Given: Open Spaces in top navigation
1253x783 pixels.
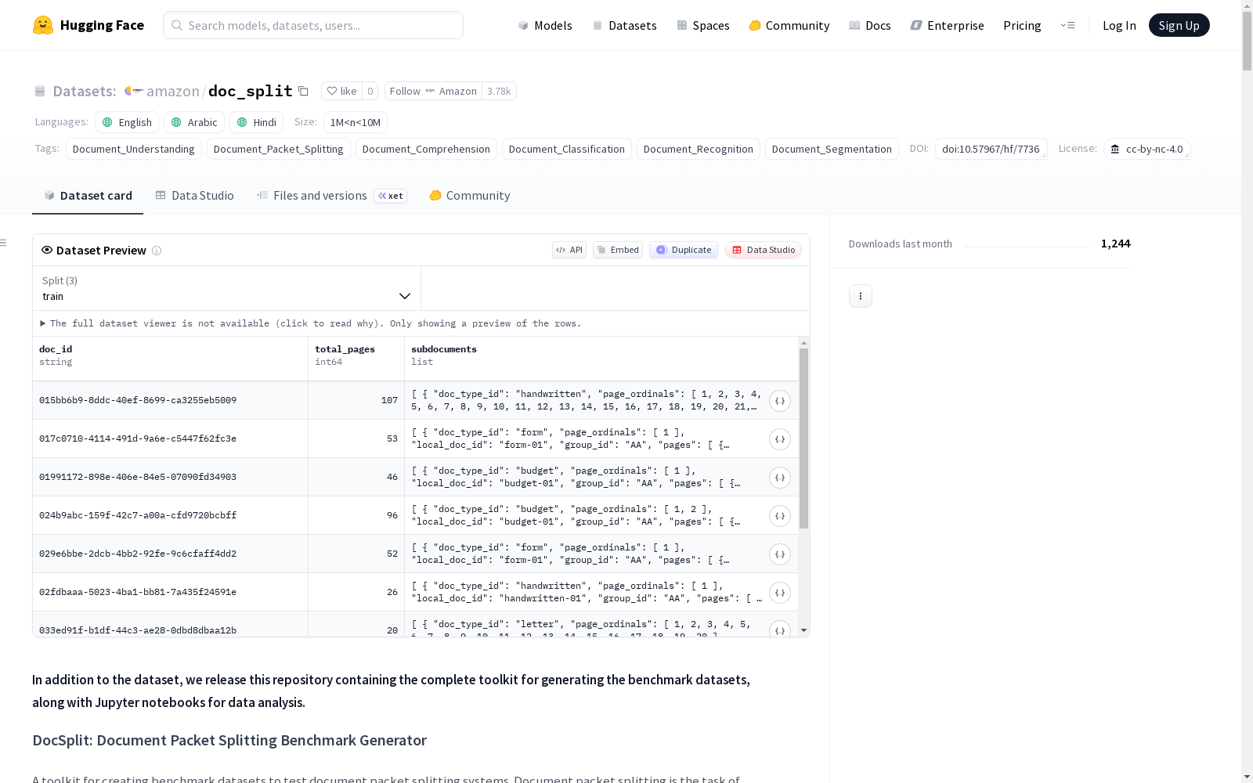Looking at the screenshot, I should [703, 25].
